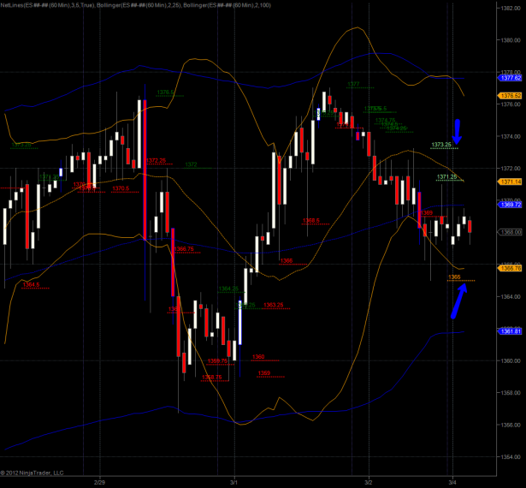Click the 1358.00 price axis label

tap(511, 393)
